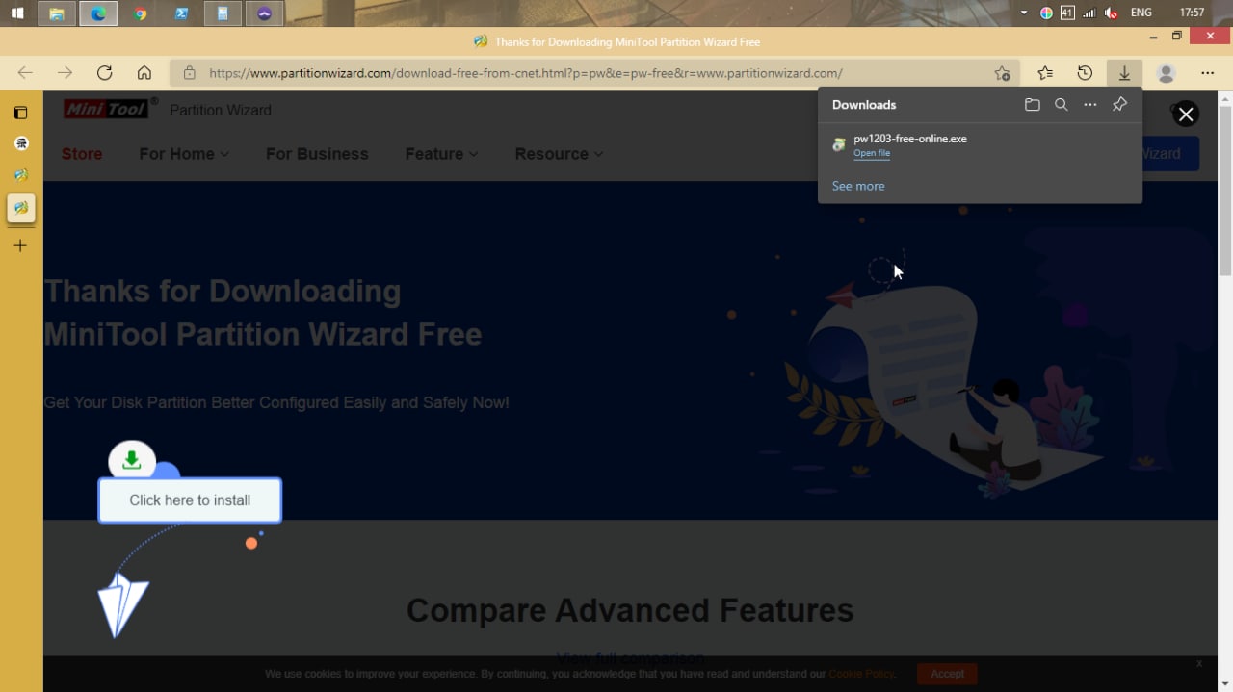Click the Click here to install button
The height and width of the screenshot is (692, 1233).
(x=190, y=500)
